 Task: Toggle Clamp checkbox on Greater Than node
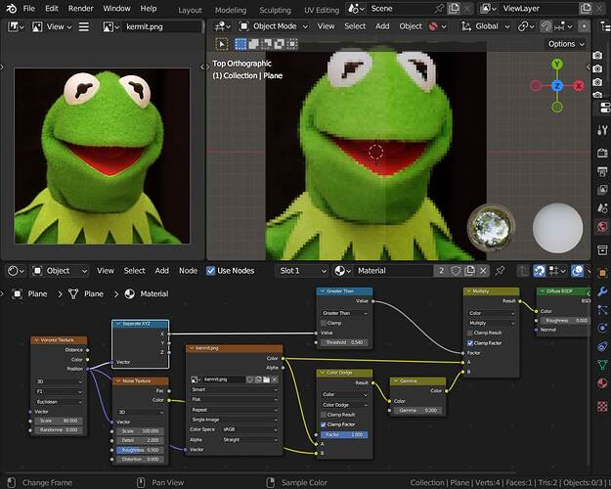(324, 323)
